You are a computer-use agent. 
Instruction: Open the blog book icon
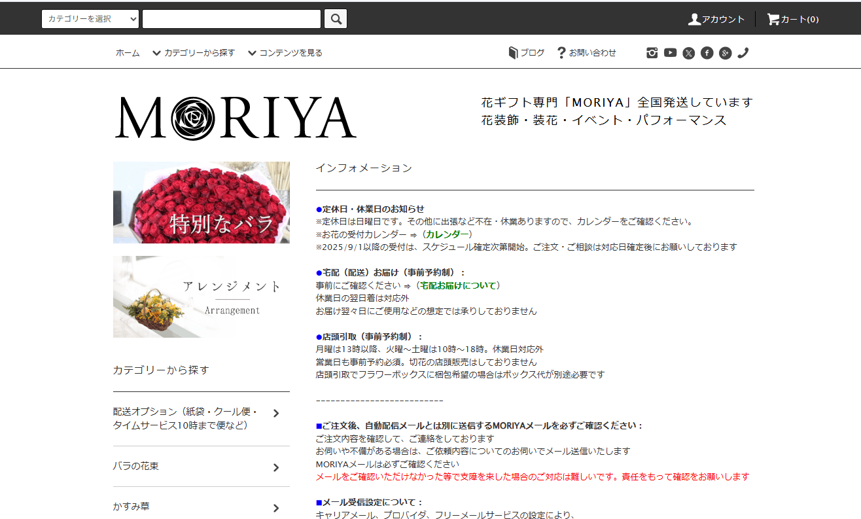point(513,53)
